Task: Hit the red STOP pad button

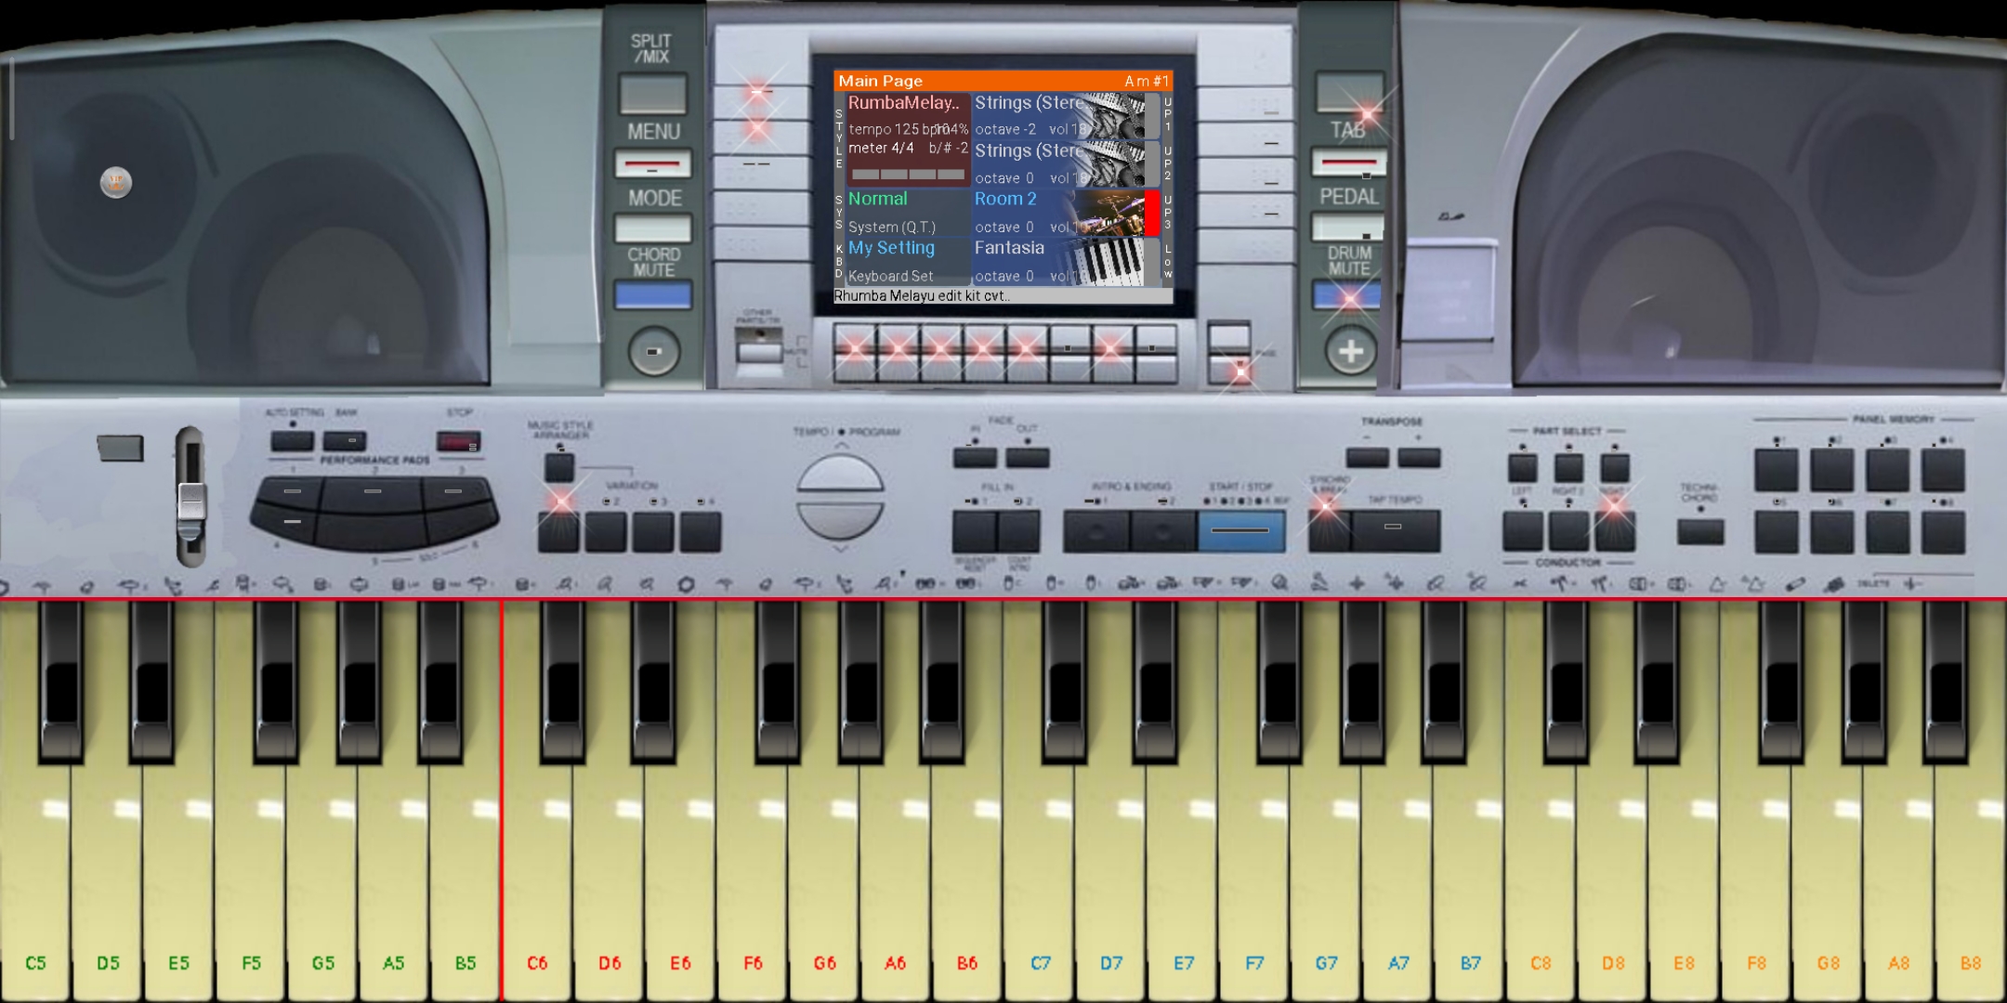Action: (459, 441)
